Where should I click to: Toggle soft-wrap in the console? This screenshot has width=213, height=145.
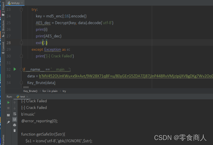(15, 114)
